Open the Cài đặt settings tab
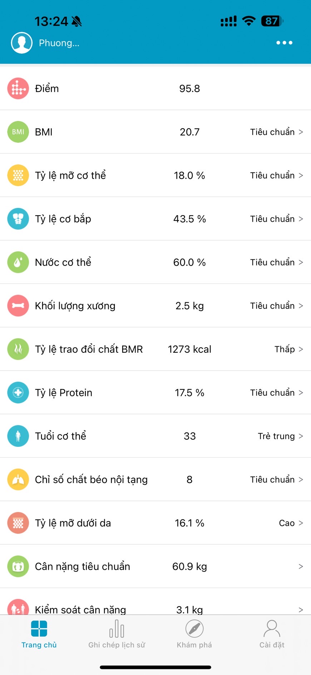 coord(272,634)
